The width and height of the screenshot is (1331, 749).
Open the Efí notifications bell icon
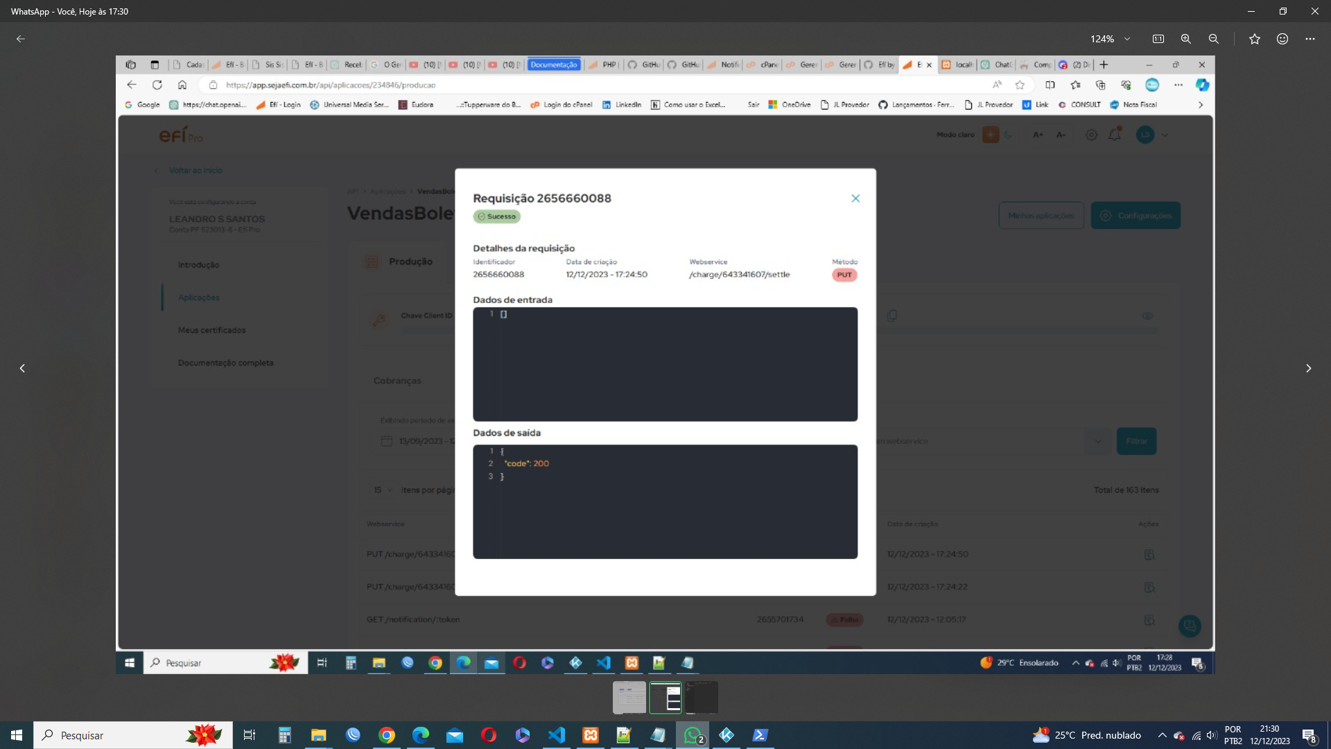(1115, 135)
